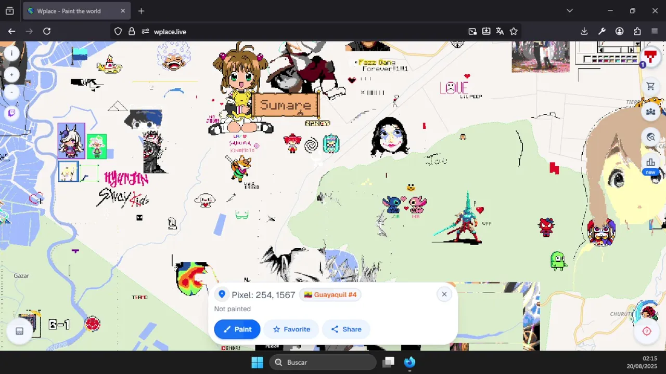The image size is (666, 374).
Task: Share this pixel location
Action: click(346, 329)
